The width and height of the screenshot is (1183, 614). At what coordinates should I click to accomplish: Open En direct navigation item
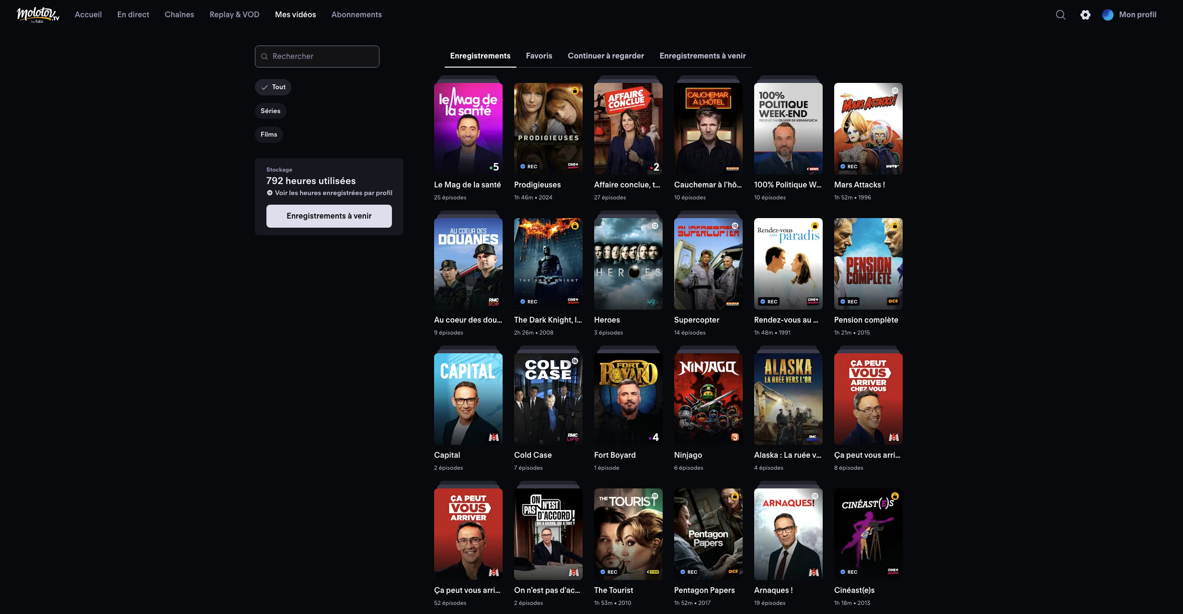click(133, 15)
